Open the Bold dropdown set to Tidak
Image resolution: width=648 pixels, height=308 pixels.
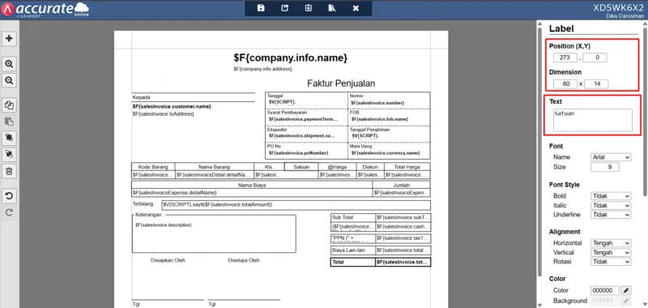pyautogui.click(x=611, y=196)
